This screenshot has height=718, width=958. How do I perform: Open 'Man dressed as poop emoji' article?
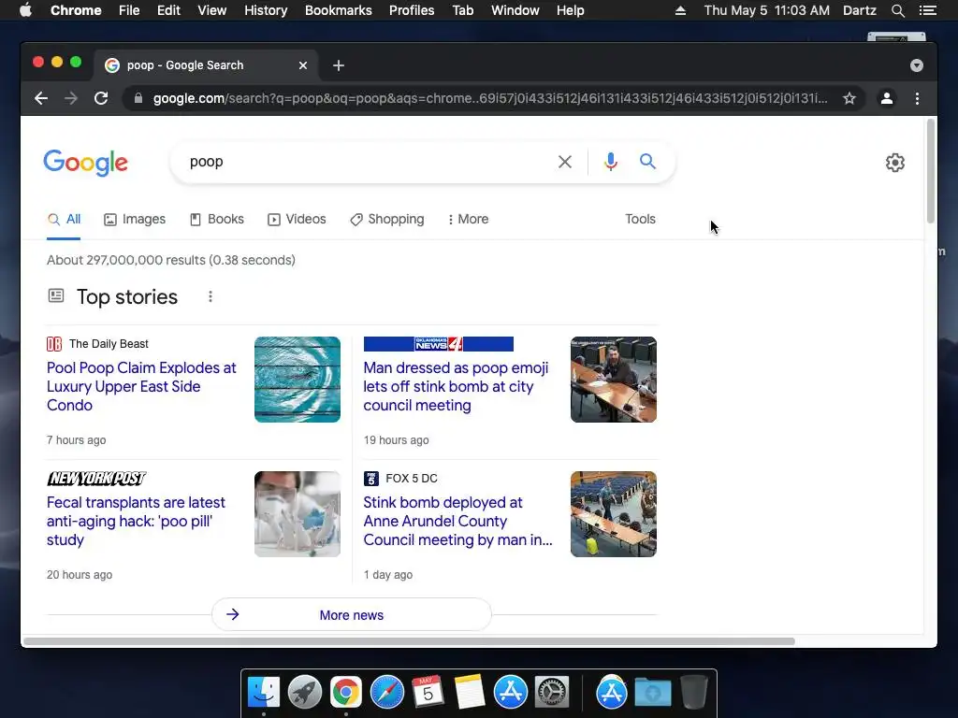[x=456, y=386]
